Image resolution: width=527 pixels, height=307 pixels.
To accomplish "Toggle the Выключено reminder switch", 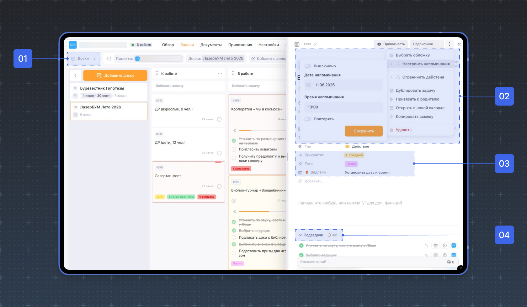I will [x=308, y=66].
